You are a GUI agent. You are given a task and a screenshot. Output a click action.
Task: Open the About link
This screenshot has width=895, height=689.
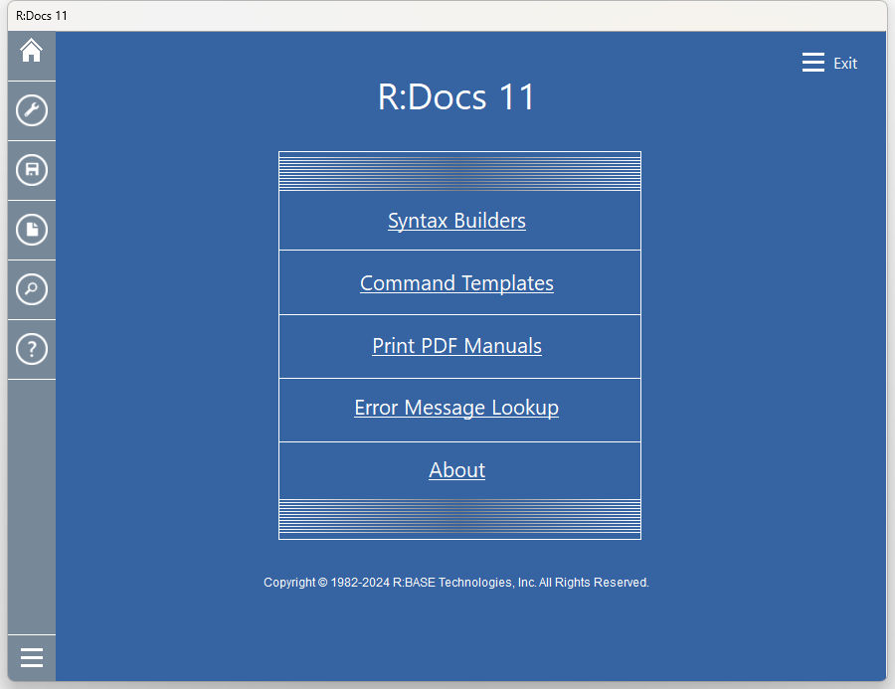456,470
